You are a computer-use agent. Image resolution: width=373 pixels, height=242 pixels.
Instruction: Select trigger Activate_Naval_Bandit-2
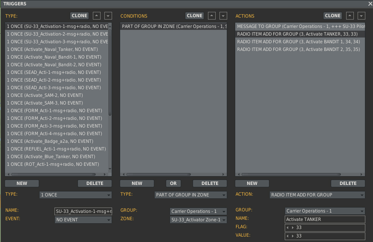[x=57, y=65]
